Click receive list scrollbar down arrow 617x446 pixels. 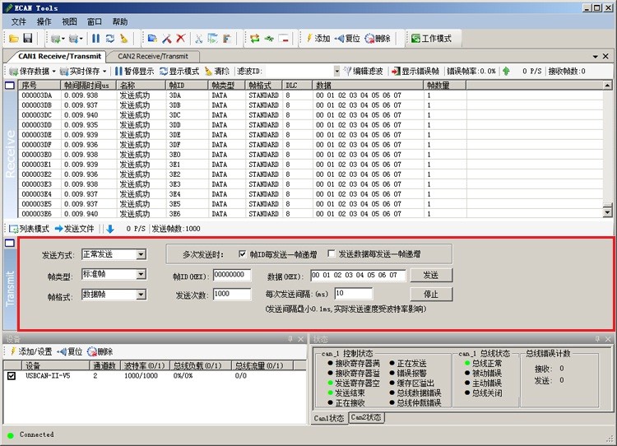pyautogui.click(x=607, y=212)
